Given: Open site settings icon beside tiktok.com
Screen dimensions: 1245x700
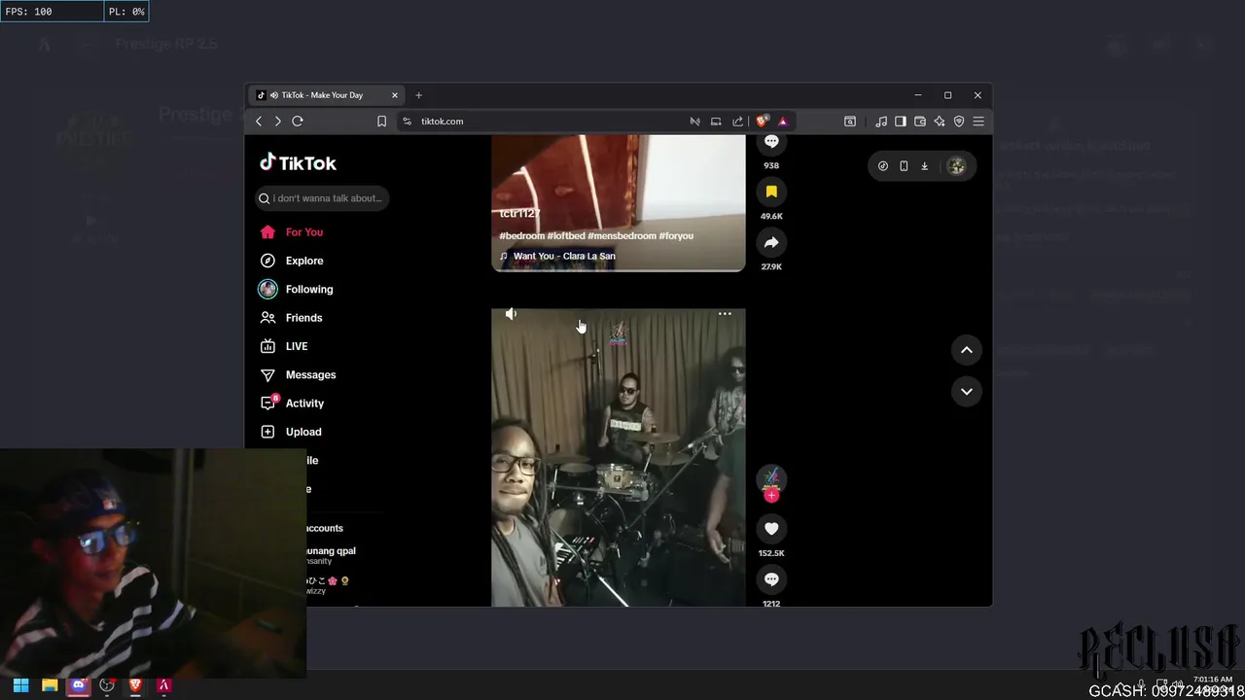Looking at the screenshot, I should point(407,122).
